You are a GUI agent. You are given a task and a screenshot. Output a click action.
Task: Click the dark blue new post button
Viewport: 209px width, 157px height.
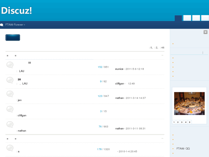(13, 37)
